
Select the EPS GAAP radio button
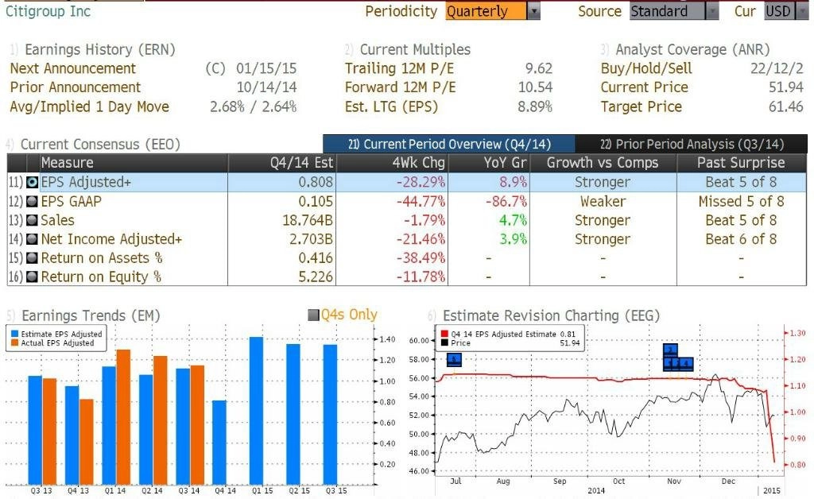click(x=32, y=201)
